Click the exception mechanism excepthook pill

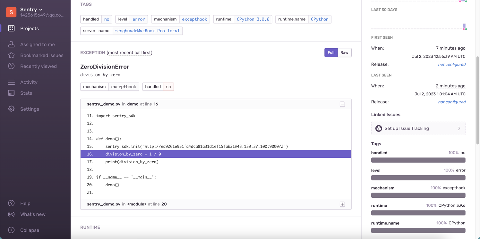click(x=109, y=87)
